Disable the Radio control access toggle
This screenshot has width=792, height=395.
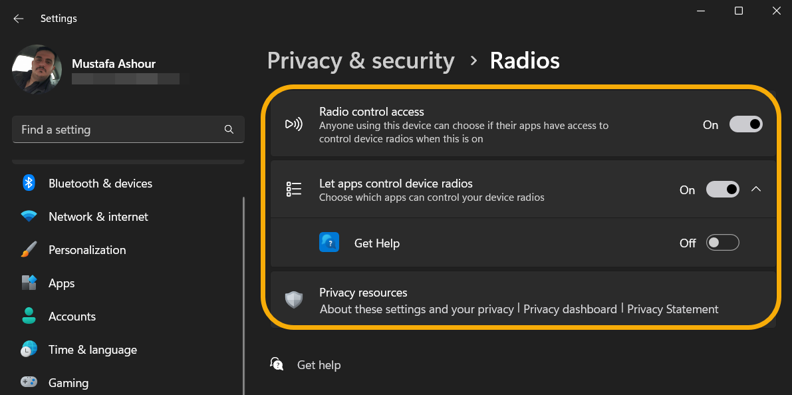click(x=745, y=124)
